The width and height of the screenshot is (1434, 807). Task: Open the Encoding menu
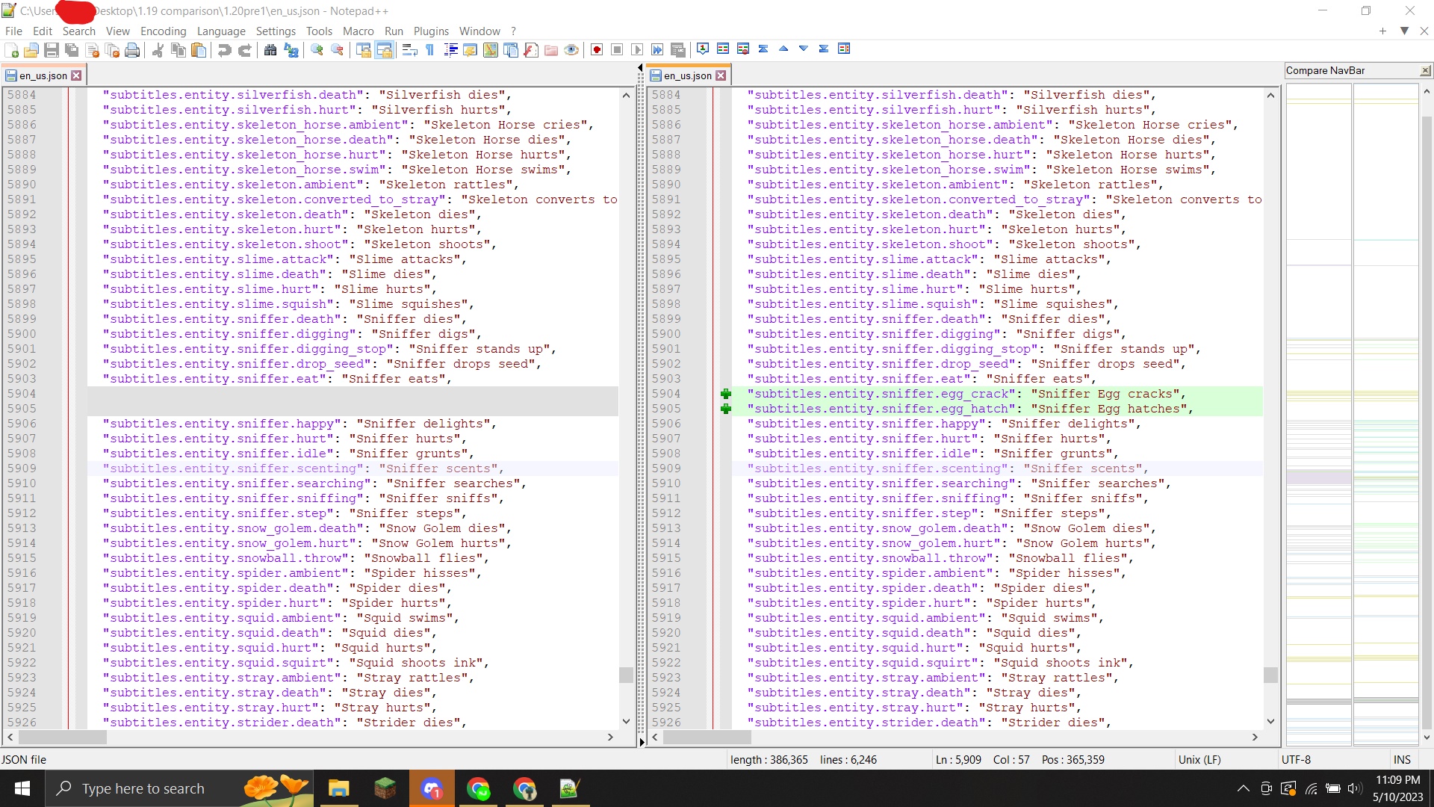click(163, 31)
